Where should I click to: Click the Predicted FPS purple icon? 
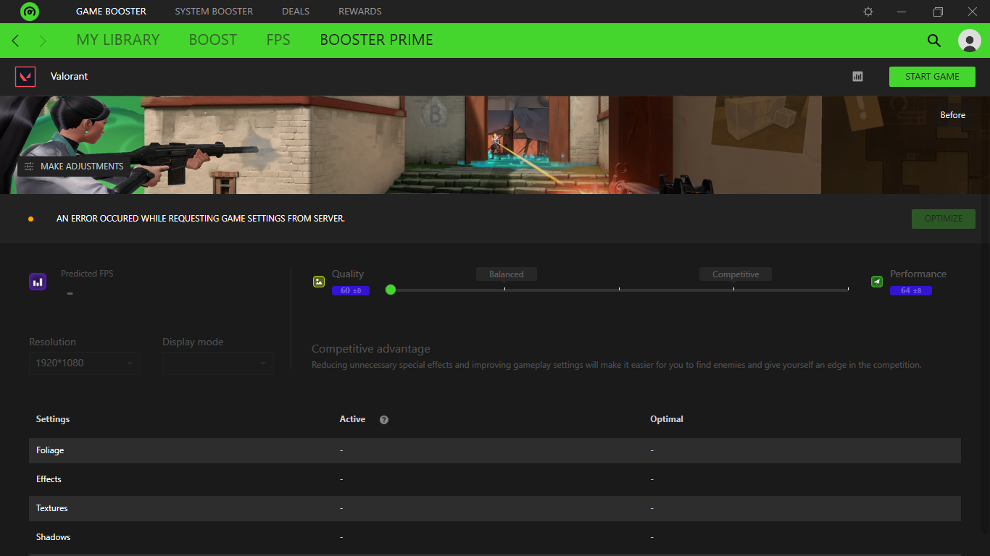(38, 282)
